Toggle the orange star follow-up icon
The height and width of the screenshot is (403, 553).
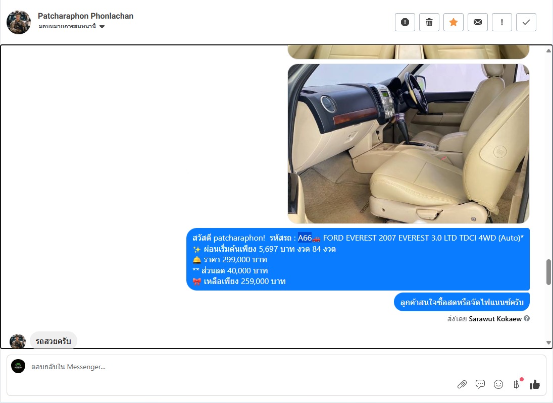pos(454,22)
